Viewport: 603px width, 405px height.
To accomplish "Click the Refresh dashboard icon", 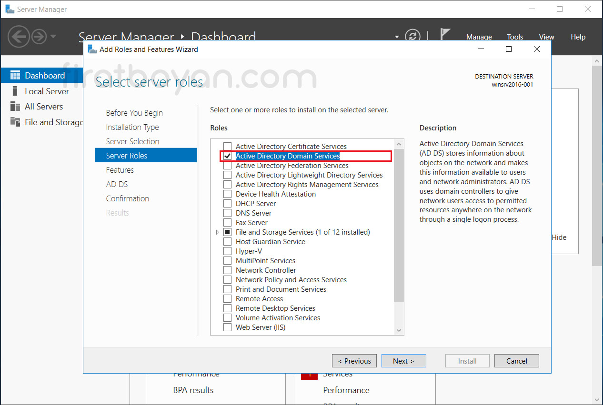I will click(x=412, y=37).
